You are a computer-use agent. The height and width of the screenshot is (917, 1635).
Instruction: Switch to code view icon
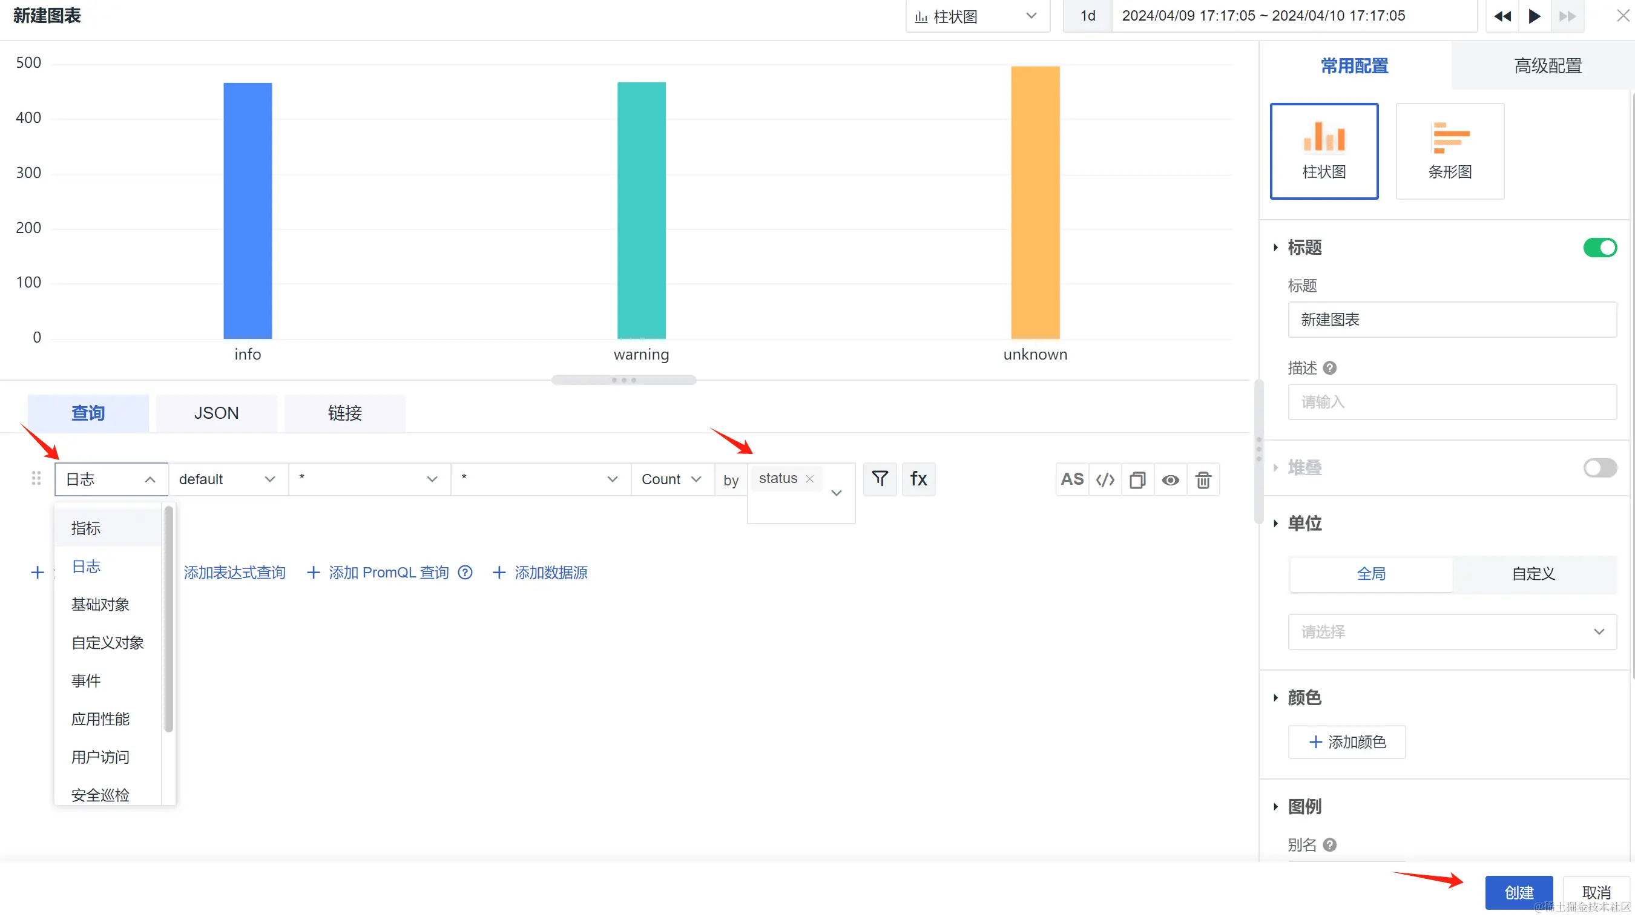click(x=1105, y=480)
